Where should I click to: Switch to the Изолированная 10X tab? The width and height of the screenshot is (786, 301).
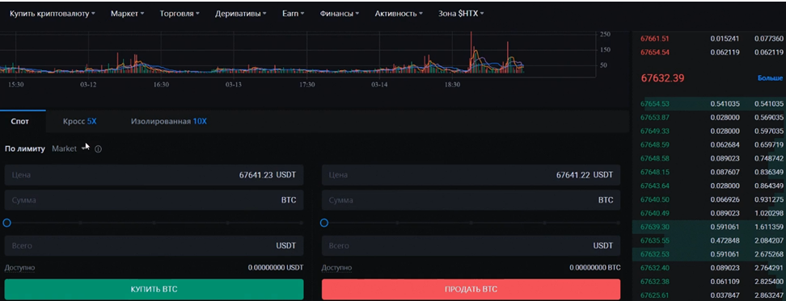coord(169,122)
